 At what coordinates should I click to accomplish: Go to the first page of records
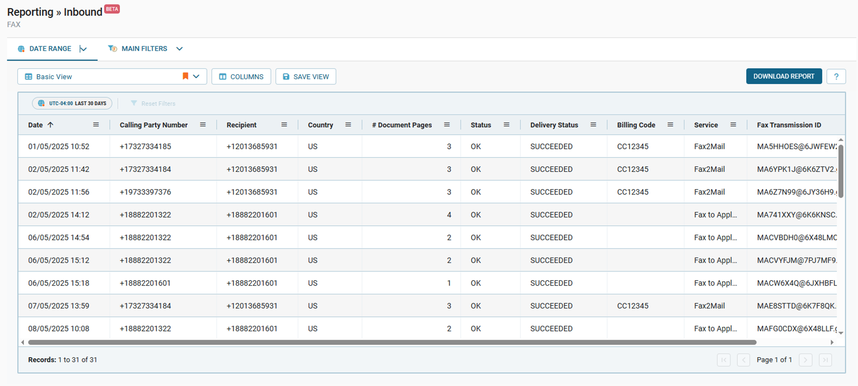[724, 360]
